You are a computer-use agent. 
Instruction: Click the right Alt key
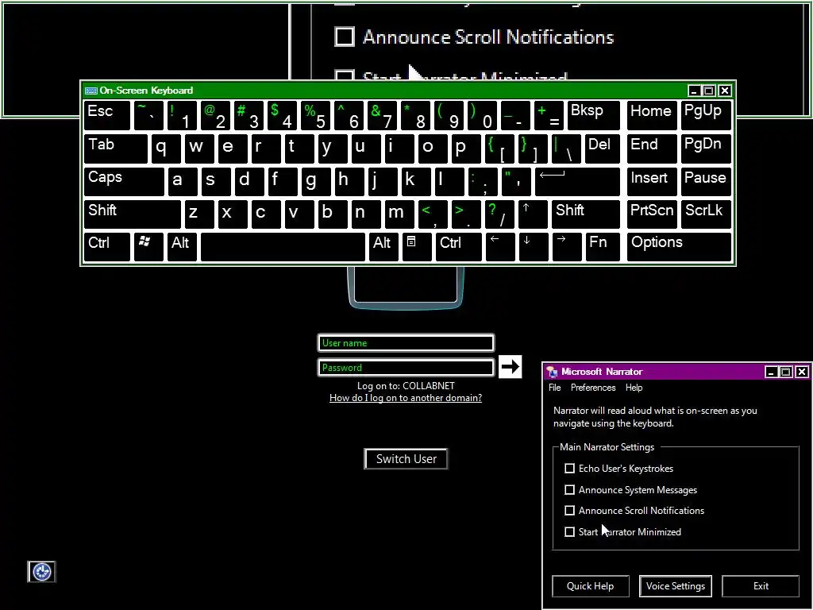[383, 247]
